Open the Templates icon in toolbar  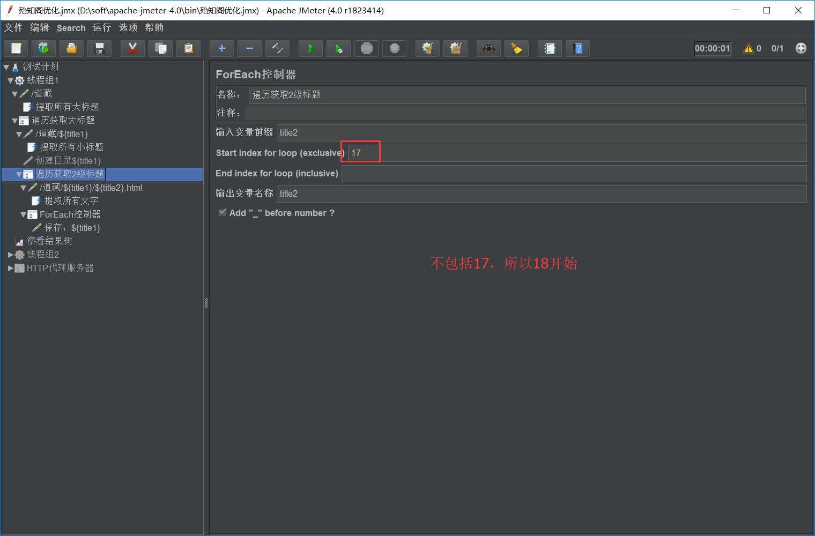(43, 48)
